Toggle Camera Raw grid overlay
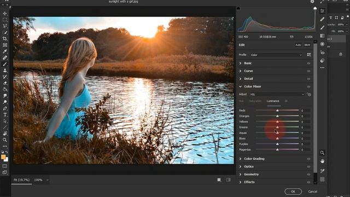 322,179
